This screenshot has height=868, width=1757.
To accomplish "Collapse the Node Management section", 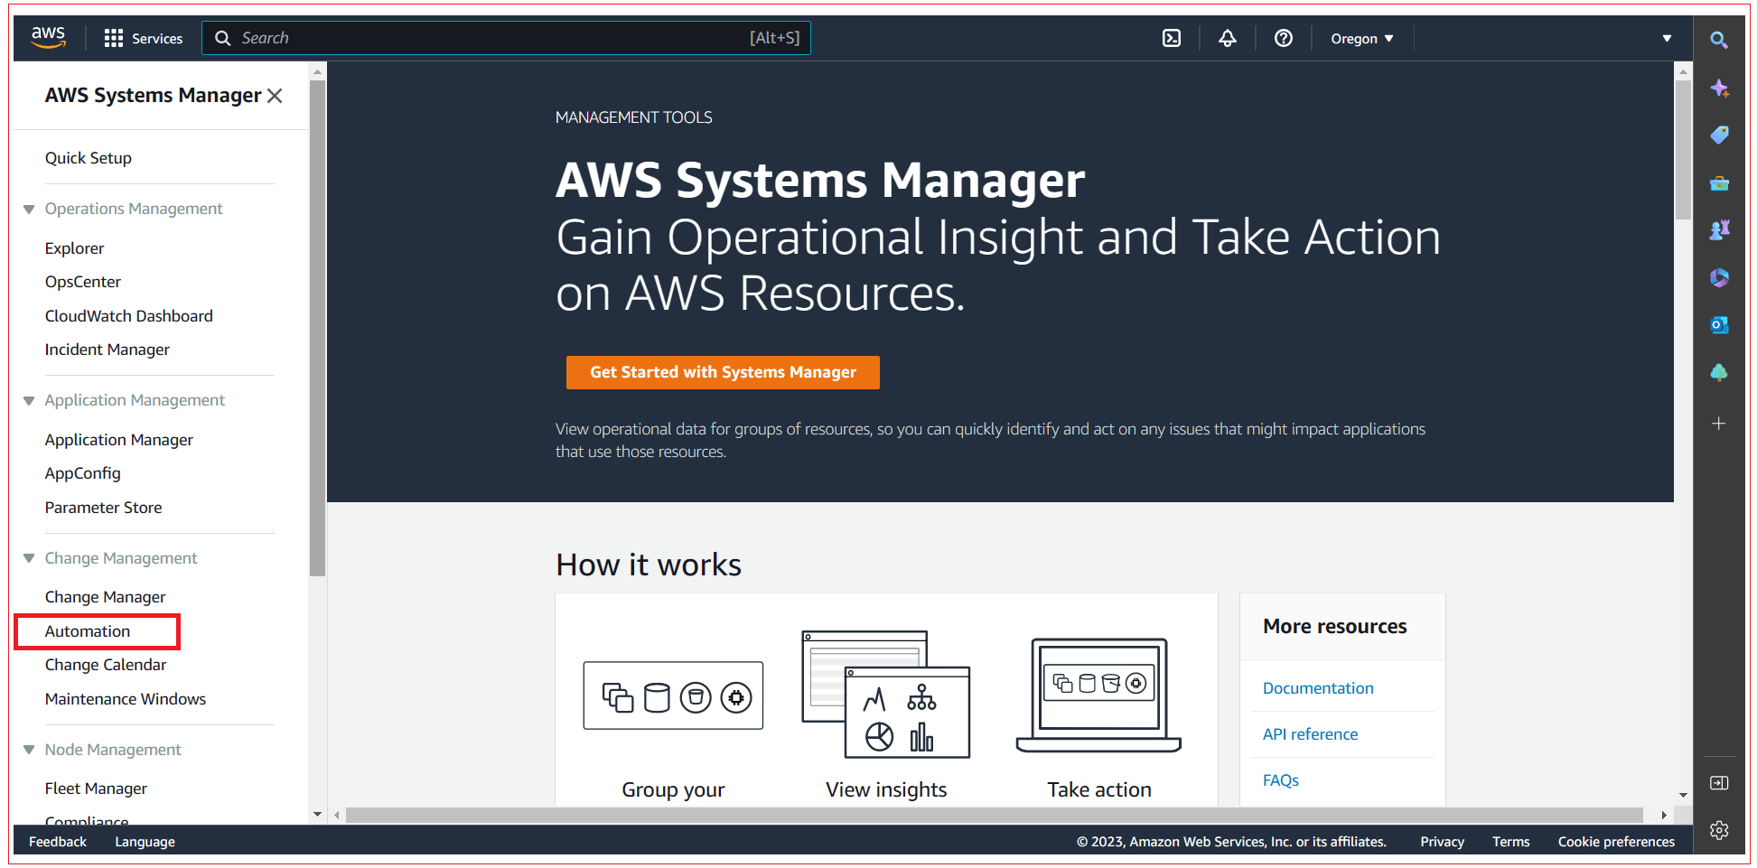I will click(x=29, y=750).
